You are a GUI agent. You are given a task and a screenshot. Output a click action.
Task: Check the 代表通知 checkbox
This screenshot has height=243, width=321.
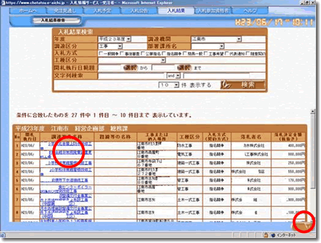pyautogui.click(x=227, y=53)
